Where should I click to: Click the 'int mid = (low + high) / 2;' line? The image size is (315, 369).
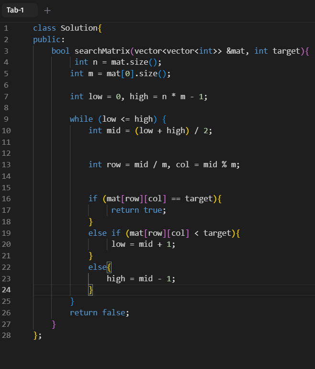click(150, 131)
